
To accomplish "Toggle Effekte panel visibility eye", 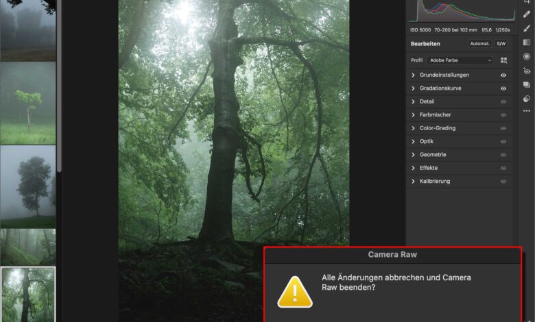I will pos(503,168).
